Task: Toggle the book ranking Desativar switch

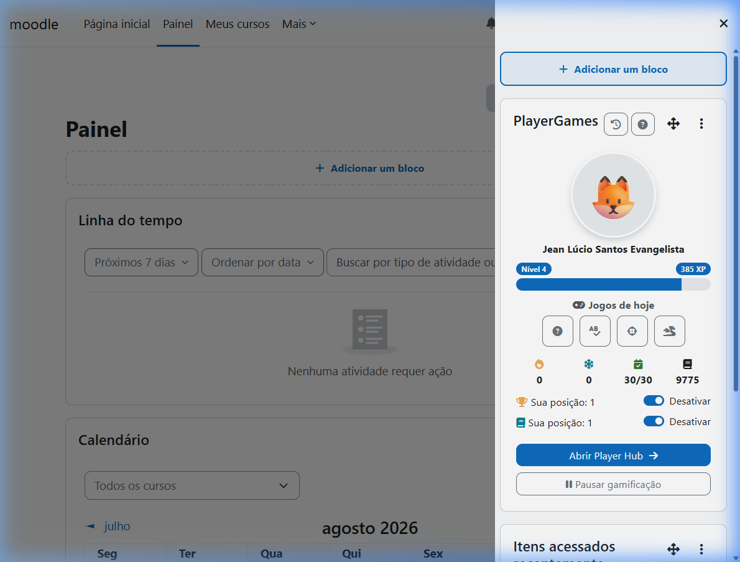Action: pyautogui.click(x=654, y=421)
